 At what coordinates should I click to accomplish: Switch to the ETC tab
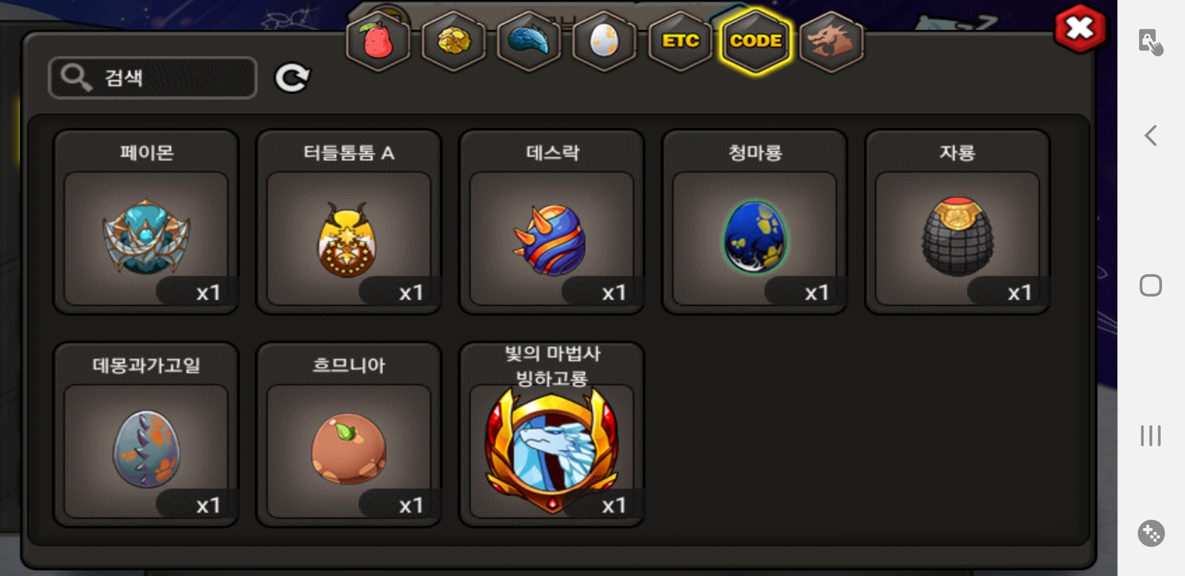(680, 41)
